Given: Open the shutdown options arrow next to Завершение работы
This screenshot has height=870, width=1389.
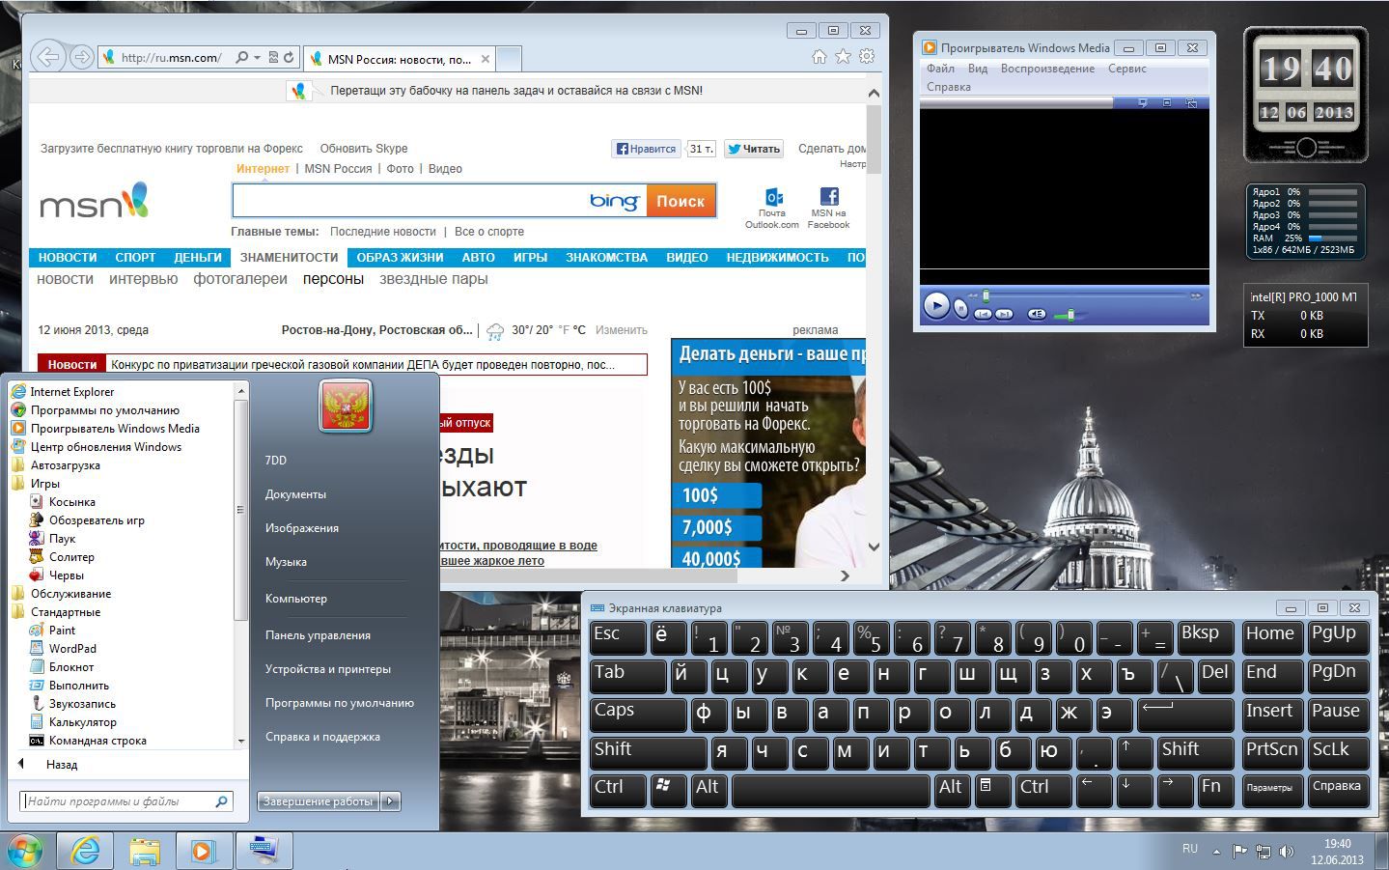Looking at the screenshot, I should click(x=391, y=801).
